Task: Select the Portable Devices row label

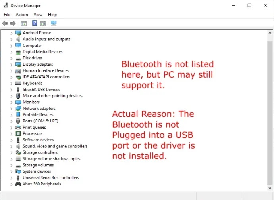Action: point(38,114)
